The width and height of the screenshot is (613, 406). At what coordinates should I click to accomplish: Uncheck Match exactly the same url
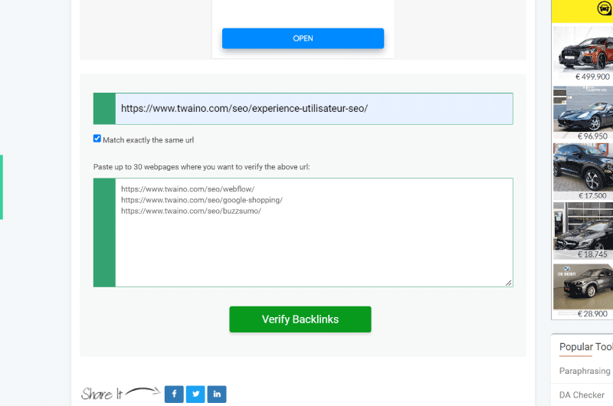point(97,139)
